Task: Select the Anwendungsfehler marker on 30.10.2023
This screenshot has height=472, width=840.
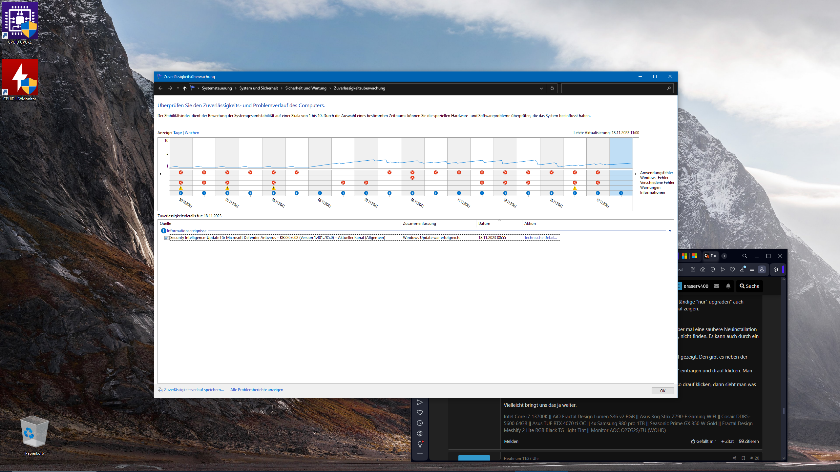Action: coord(181,172)
